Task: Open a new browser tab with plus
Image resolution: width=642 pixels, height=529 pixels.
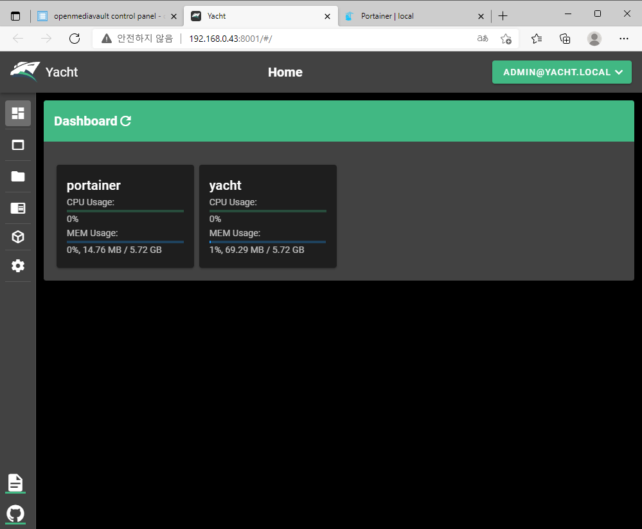Action: click(503, 16)
